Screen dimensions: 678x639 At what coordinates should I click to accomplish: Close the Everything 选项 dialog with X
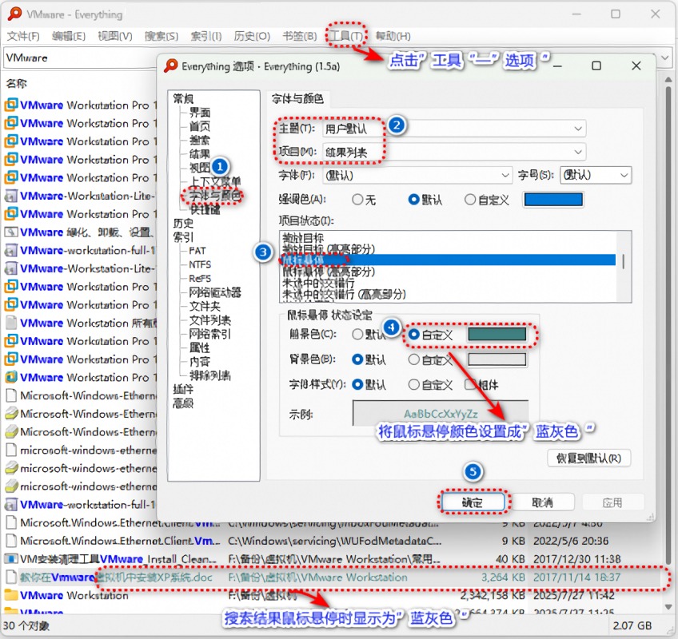click(x=636, y=65)
